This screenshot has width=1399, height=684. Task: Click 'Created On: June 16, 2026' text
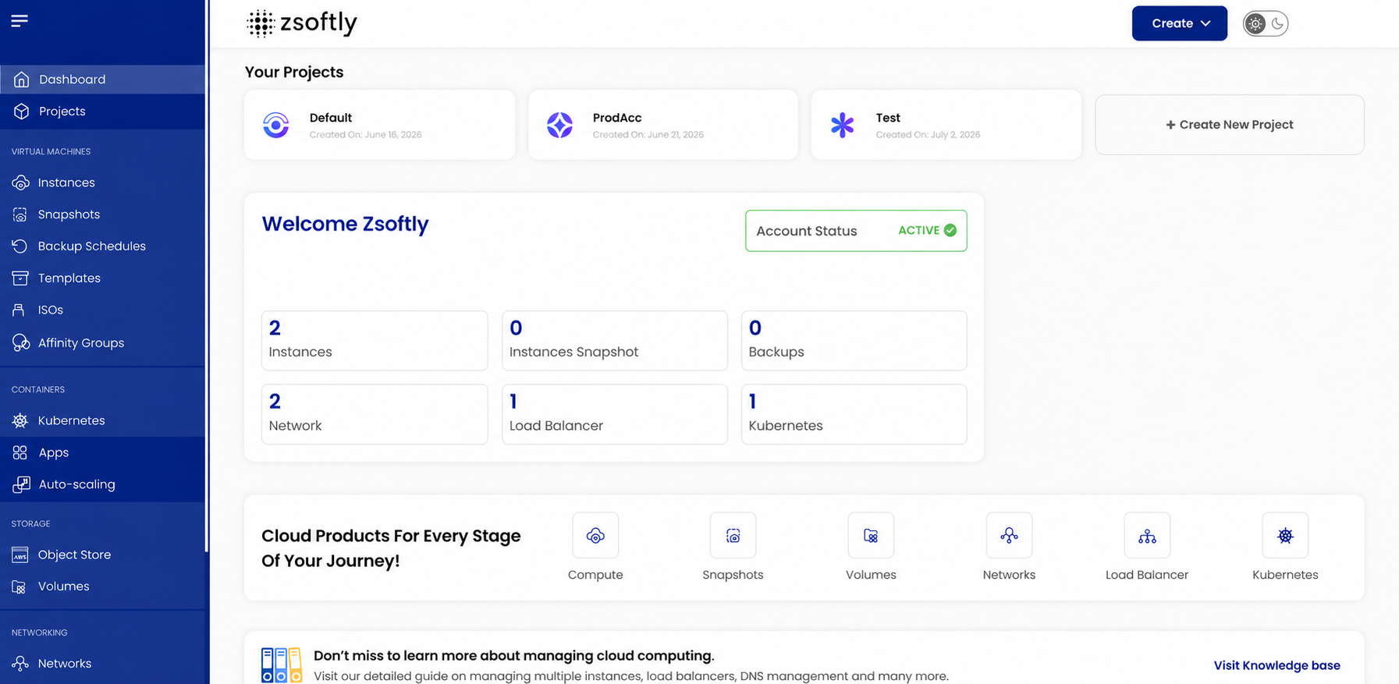(x=365, y=135)
